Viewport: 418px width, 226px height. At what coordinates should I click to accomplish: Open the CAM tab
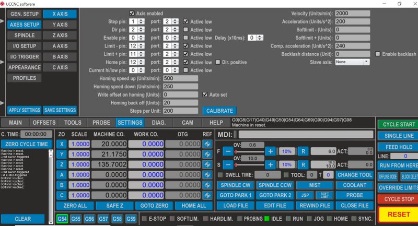[188, 123]
